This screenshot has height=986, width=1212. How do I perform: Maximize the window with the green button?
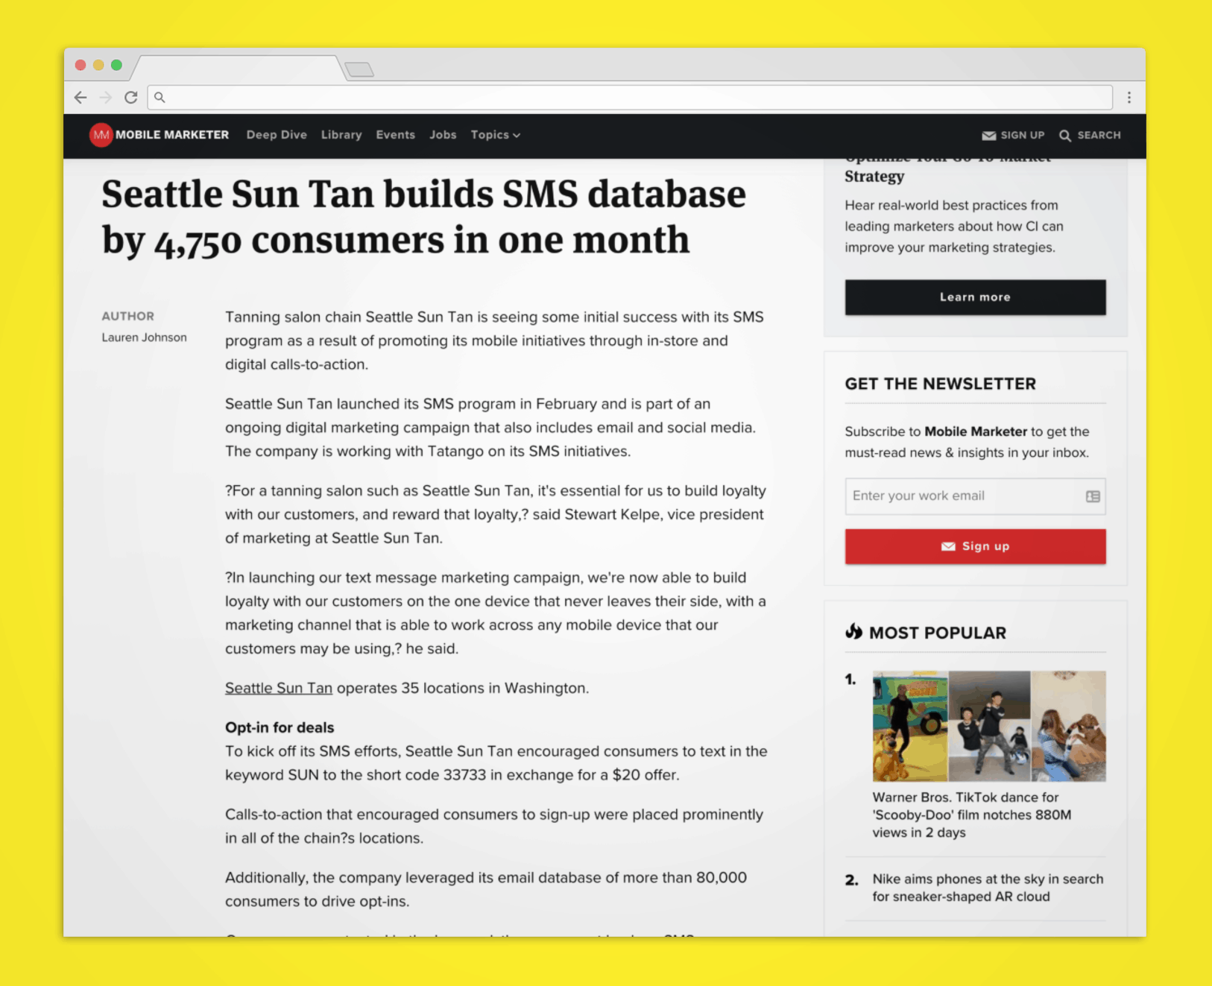click(116, 65)
